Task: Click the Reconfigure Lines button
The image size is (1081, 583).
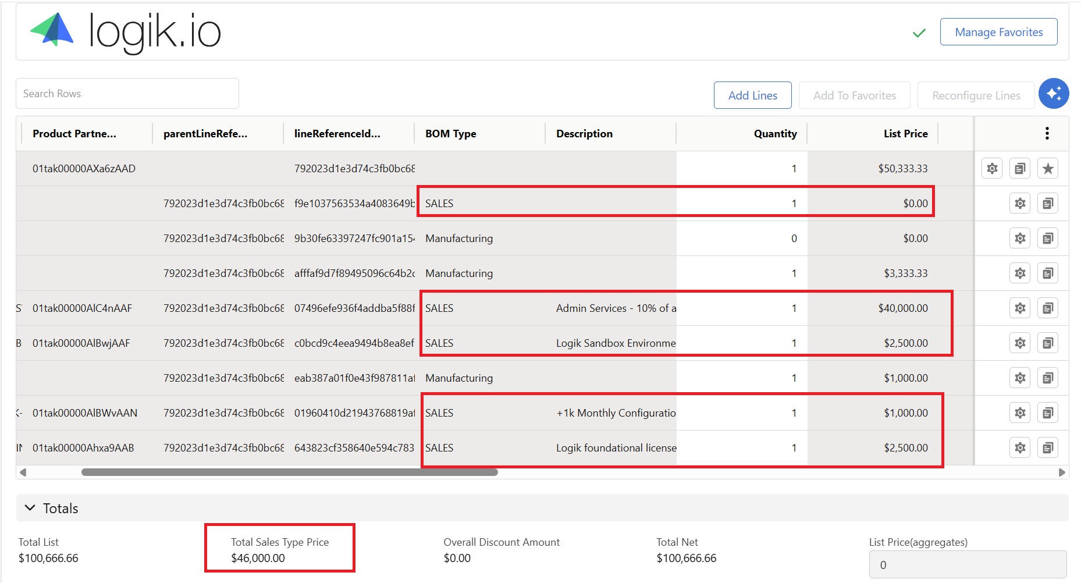Action: tap(976, 95)
